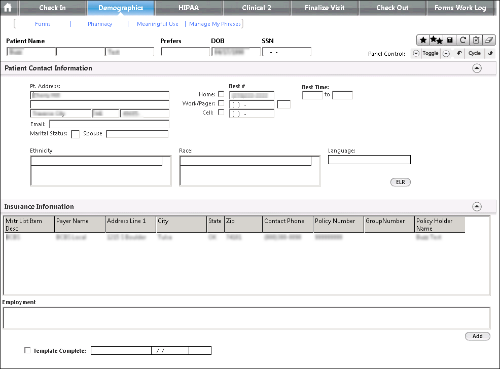500x369 pixels.
Task: Open the Meaningful Use link
Action: 158,24
